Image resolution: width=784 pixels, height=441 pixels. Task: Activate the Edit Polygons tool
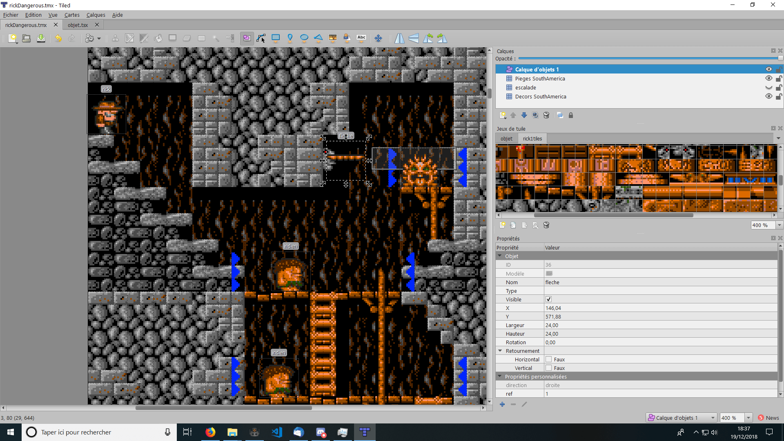point(261,38)
